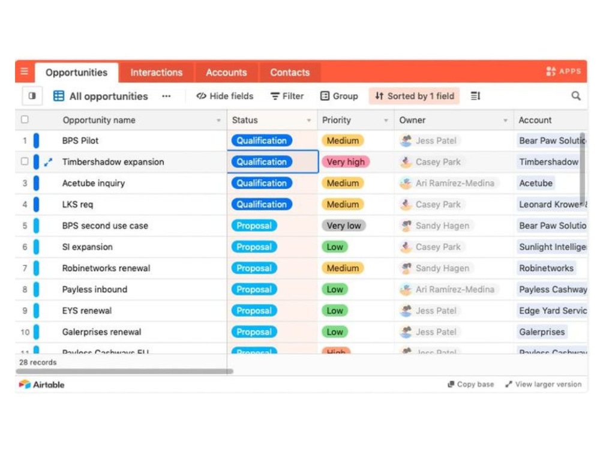Click the Galerprises account tag

point(542,332)
